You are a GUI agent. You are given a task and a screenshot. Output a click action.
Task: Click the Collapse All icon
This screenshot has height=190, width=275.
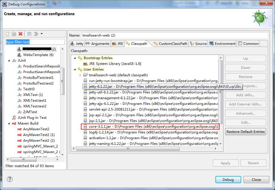click(x=29, y=34)
